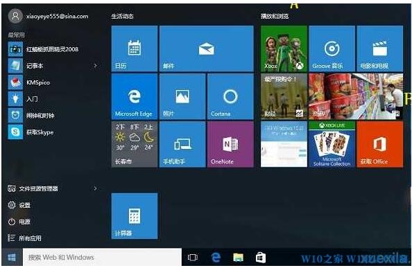Click the 生活动态 group heading
The width and height of the screenshot is (412, 268).
(122, 16)
